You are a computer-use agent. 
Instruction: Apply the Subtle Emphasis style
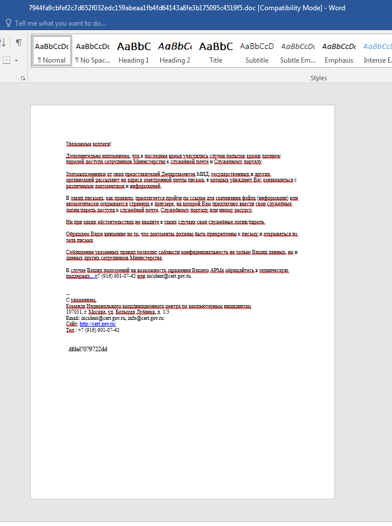pos(297,52)
